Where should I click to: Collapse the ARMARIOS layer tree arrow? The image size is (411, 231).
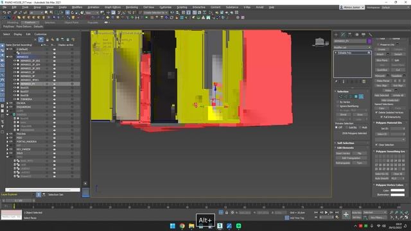(7, 57)
